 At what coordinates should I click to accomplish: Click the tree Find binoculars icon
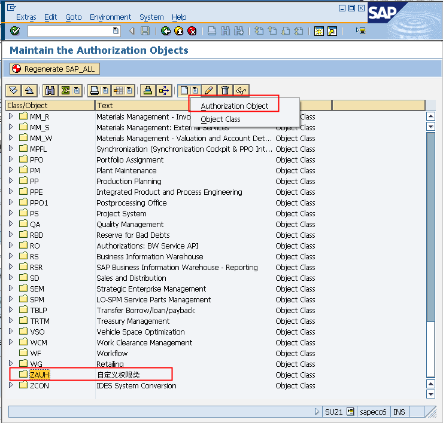point(50,91)
